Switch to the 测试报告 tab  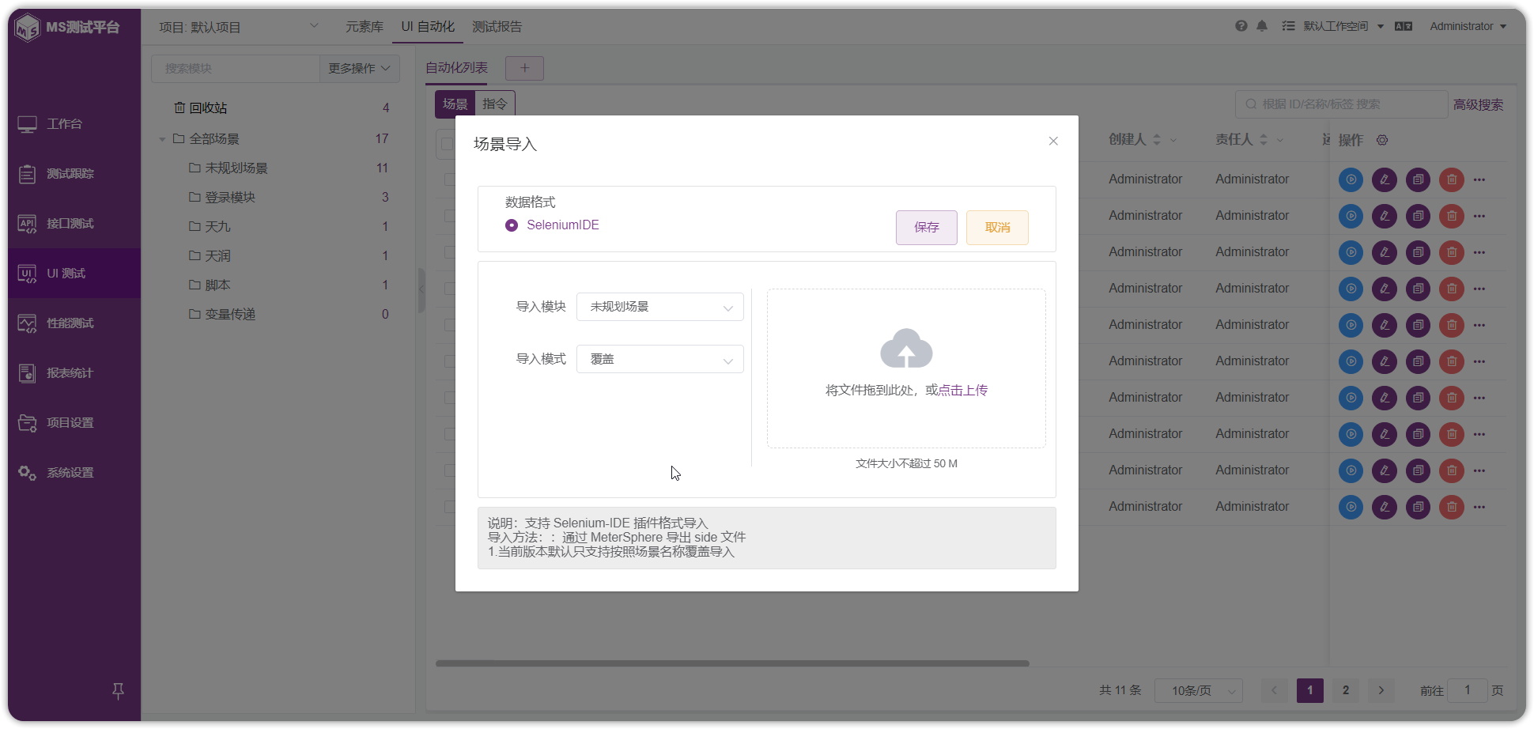[x=497, y=27]
